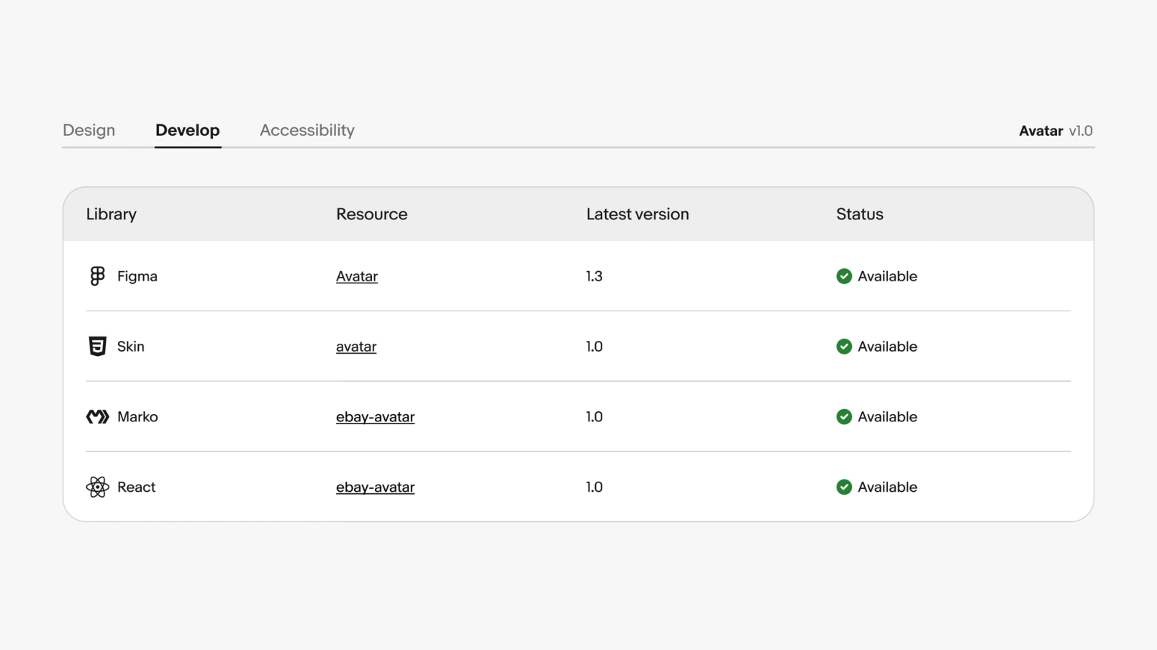The width and height of the screenshot is (1157, 650).
Task: Click the green checkmark in the Skin row
Action: (844, 347)
